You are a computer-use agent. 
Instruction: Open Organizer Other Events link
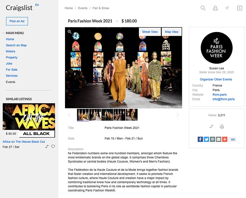[216, 79]
